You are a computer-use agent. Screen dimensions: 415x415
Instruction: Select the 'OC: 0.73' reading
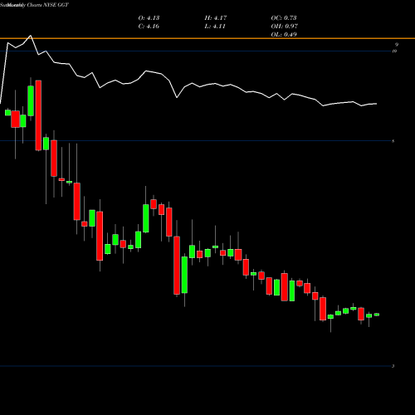point(284,18)
